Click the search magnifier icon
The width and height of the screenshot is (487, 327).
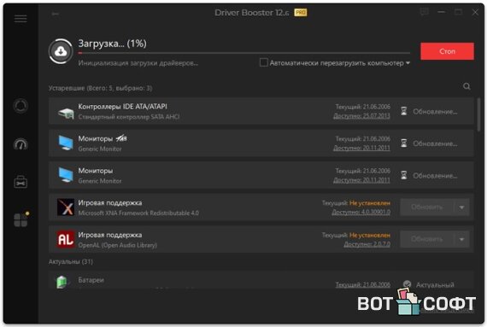pos(466,86)
